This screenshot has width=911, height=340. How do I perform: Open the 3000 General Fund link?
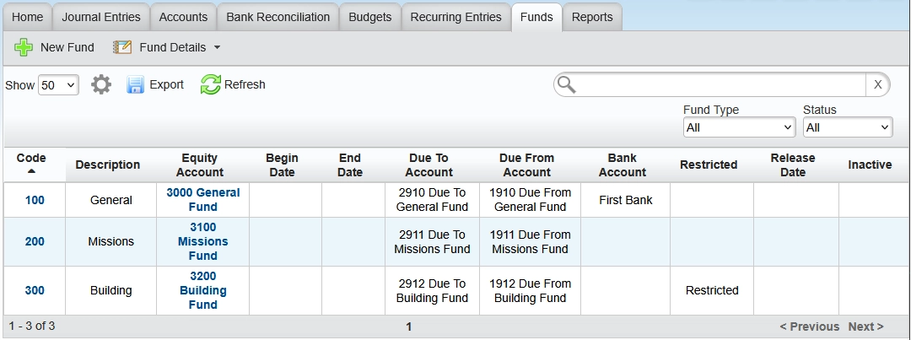202,199
